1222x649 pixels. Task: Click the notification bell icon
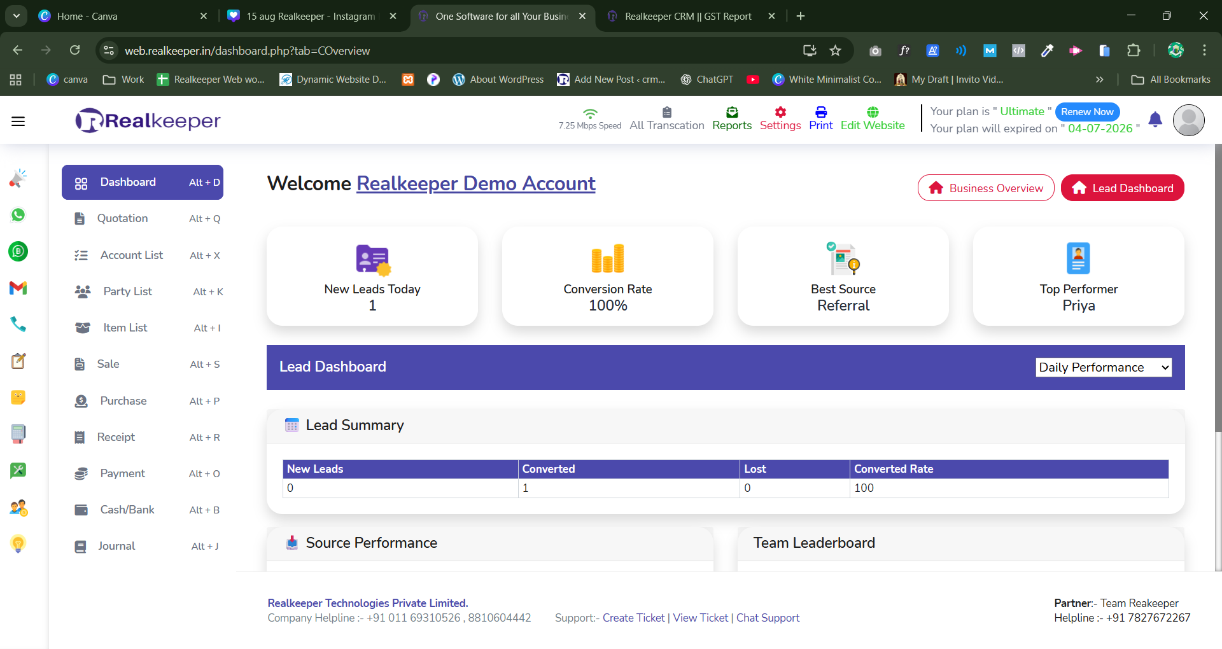click(x=1155, y=120)
